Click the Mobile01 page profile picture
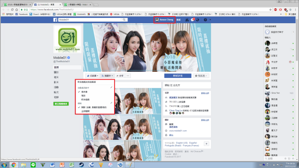The image size is (299, 168). tap(68, 39)
